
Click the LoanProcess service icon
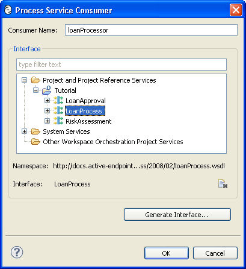(58, 111)
